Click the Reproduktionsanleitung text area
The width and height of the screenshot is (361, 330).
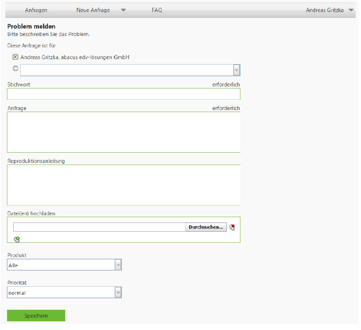pyautogui.click(x=123, y=185)
